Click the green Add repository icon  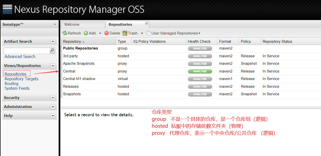click(x=86, y=33)
